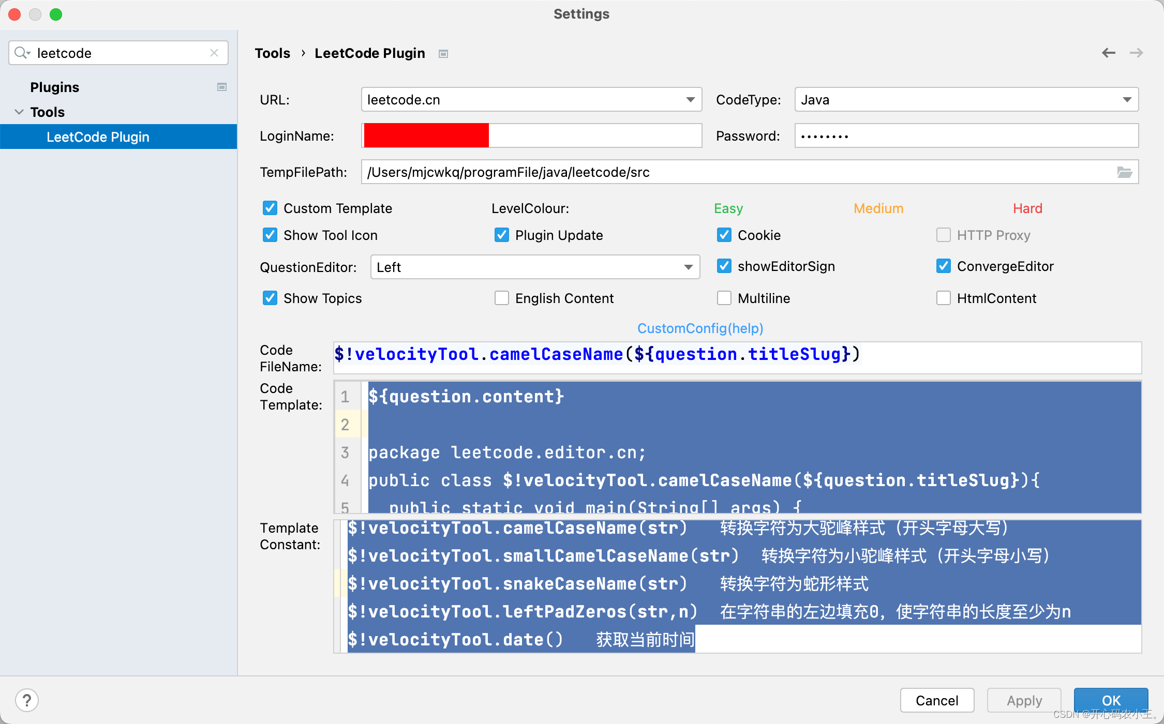Click line number 2 in template gutter
The width and height of the screenshot is (1164, 724).
point(345,425)
